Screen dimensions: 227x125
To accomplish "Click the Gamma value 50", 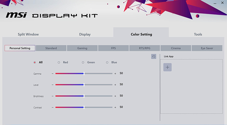I will (121, 73).
